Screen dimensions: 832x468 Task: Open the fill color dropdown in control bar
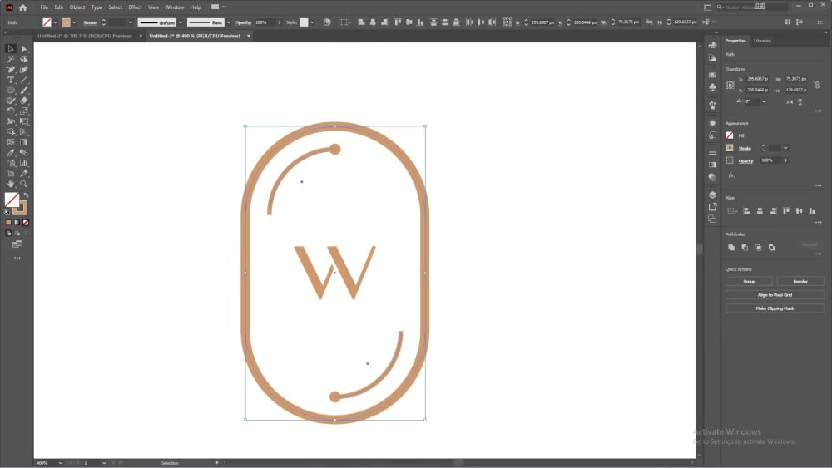55,22
